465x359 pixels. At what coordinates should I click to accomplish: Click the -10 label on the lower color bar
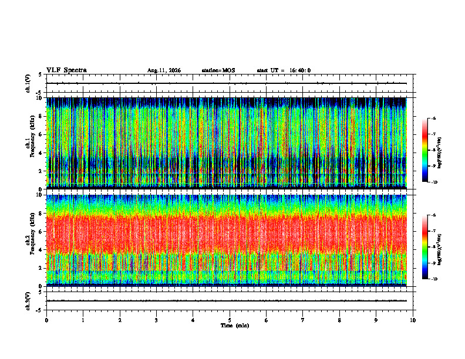(434, 279)
